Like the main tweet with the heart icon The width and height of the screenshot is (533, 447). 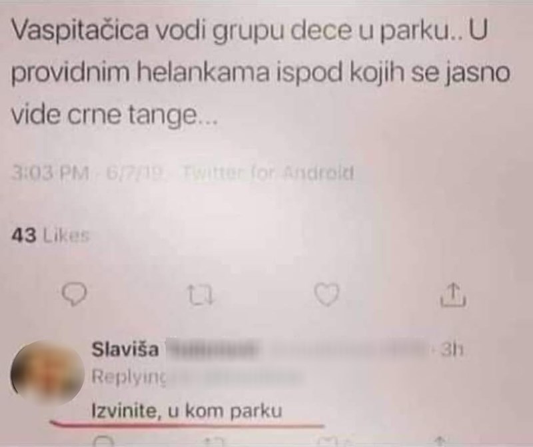tap(326, 294)
